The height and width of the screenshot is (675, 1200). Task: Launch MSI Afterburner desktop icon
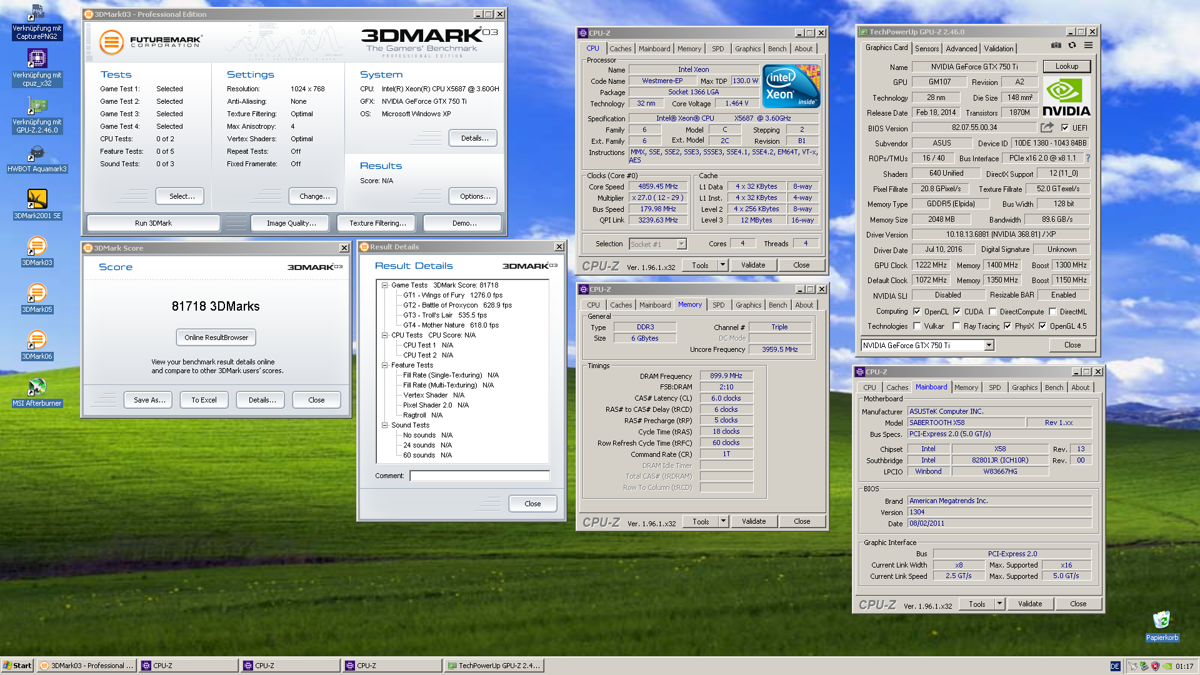point(37,392)
